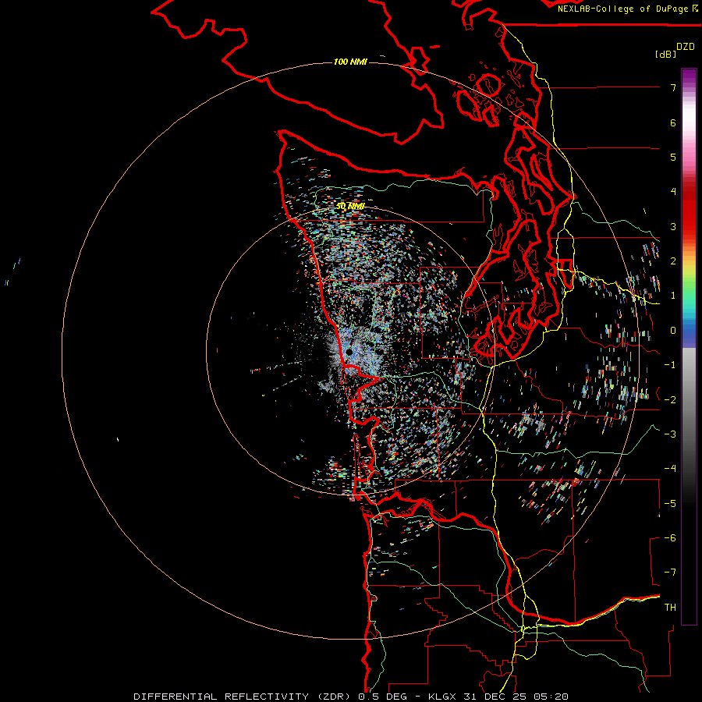This screenshot has height=702, width=702.
Task: Click the 7 value on color scale
Action: pyautogui.click(x=673, y=87)
